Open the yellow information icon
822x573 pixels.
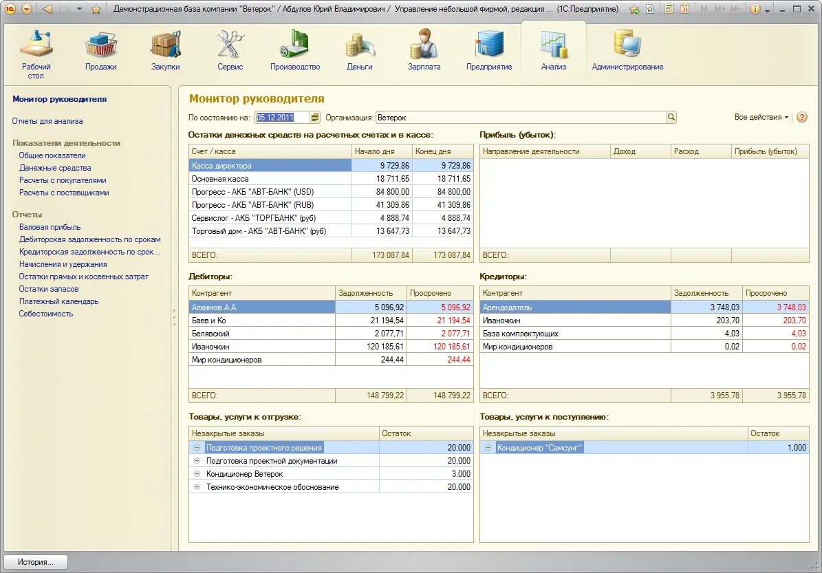[x=755, y=9]
